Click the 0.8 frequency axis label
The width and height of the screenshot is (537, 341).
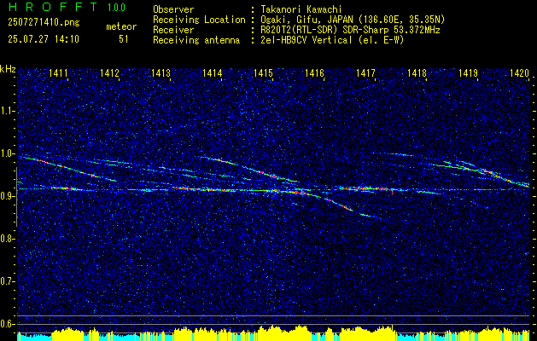tap(7, 239)
